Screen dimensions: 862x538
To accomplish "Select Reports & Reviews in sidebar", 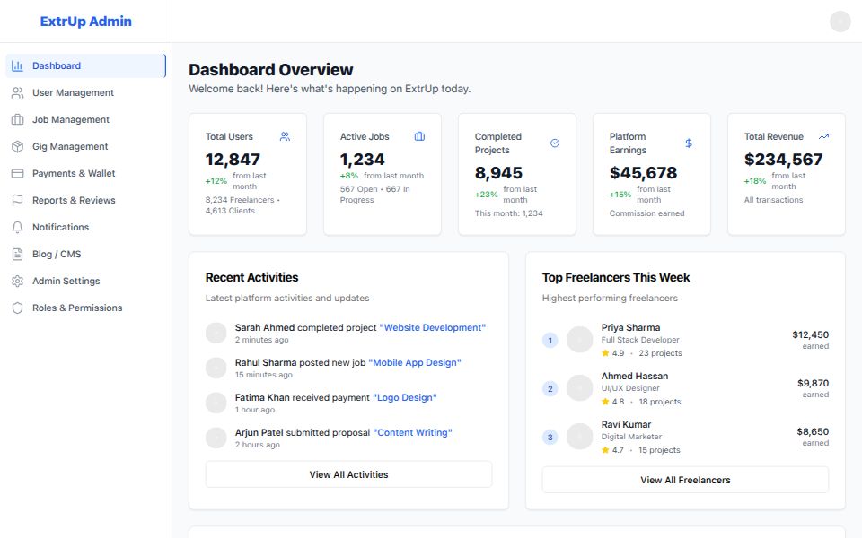I will pyautogui.click(x=86, y=200).
